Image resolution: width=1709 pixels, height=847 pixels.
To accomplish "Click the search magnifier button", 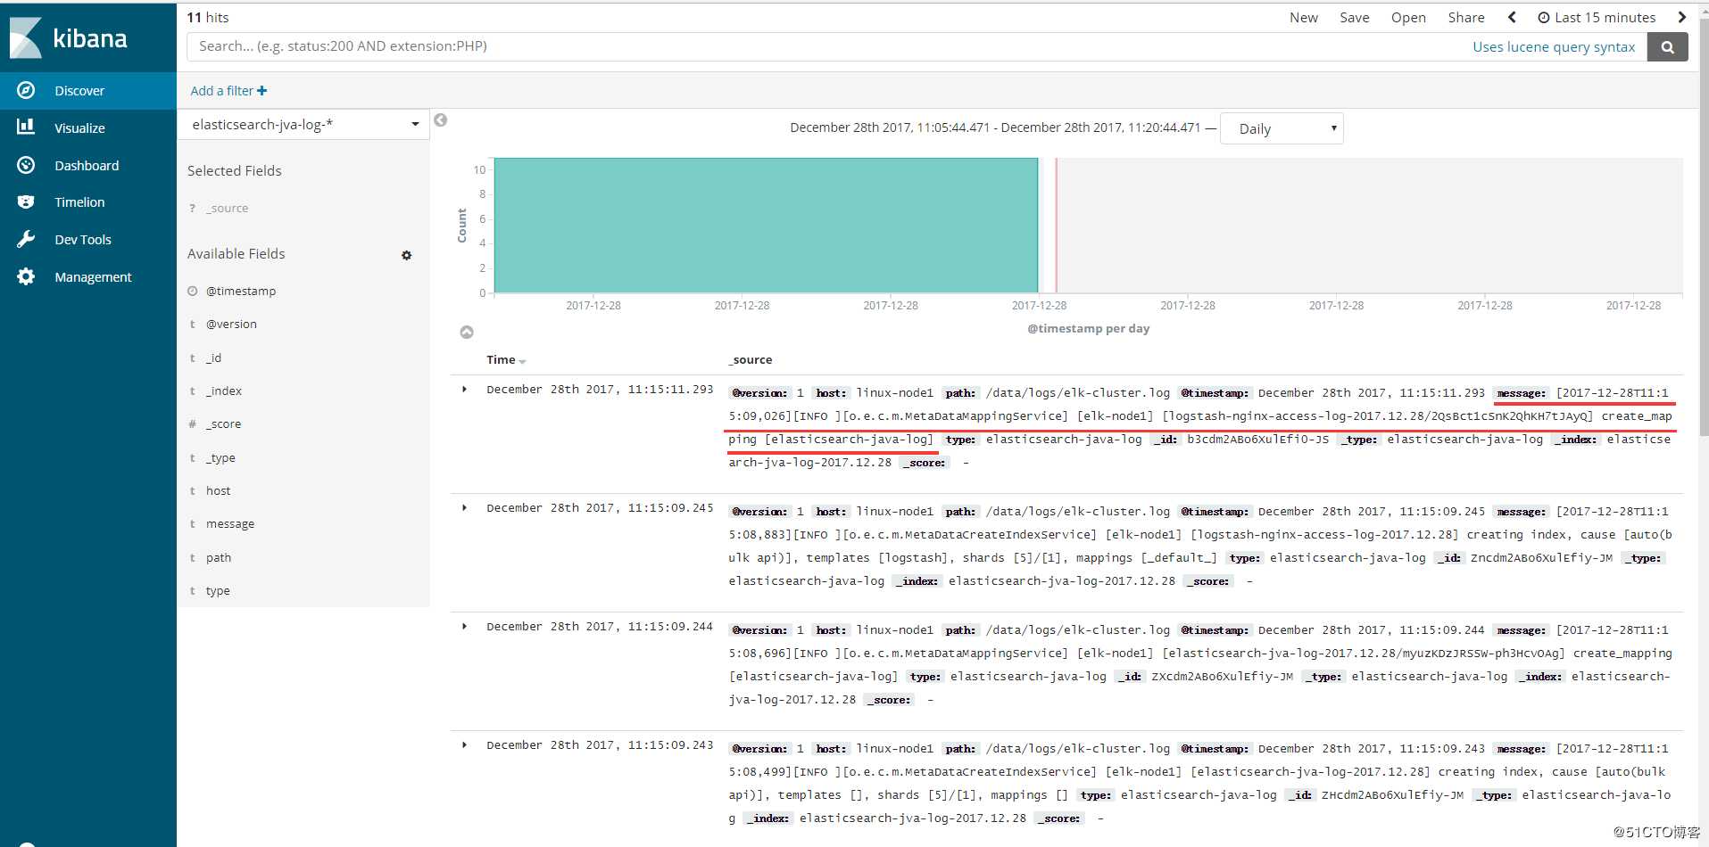I will click(1667, 47).
